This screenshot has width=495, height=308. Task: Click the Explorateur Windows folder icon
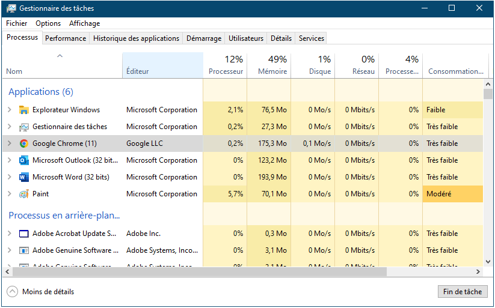click(23, 110)
